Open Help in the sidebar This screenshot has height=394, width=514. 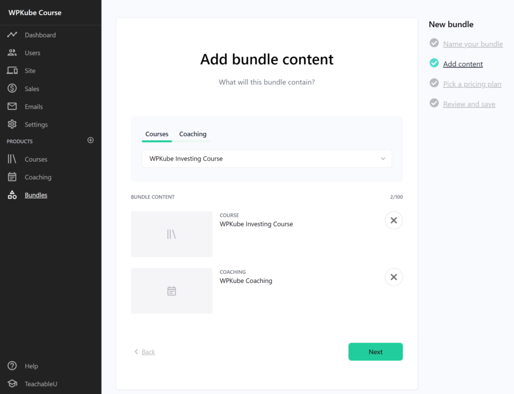click(31, 366)
